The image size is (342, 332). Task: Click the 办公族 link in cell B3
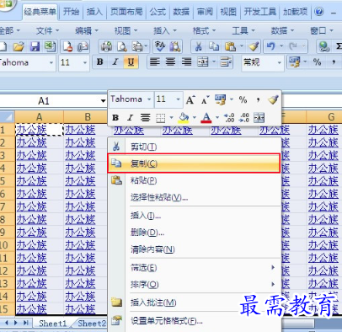[x=80, y=155]
